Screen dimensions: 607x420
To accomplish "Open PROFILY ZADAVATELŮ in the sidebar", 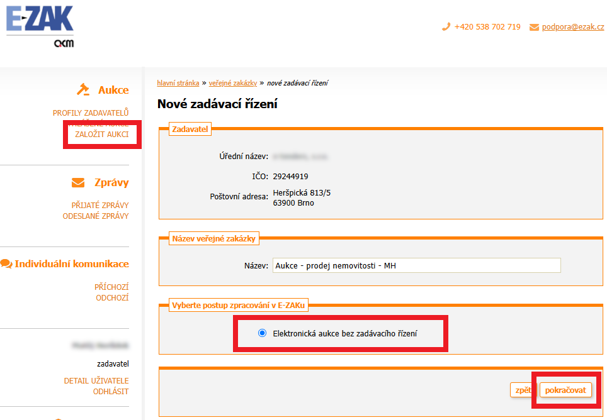I will (91, 113).
